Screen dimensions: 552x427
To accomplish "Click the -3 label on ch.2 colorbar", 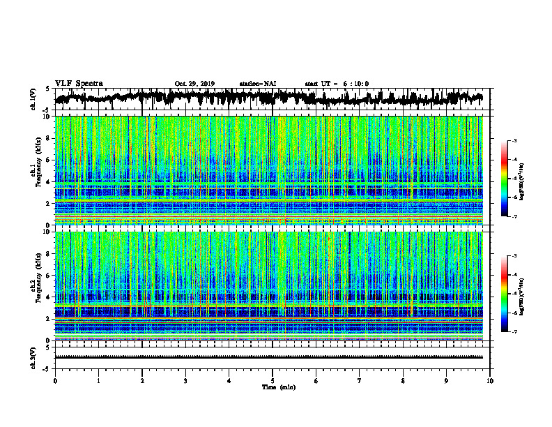I will (x=514, y=256).
